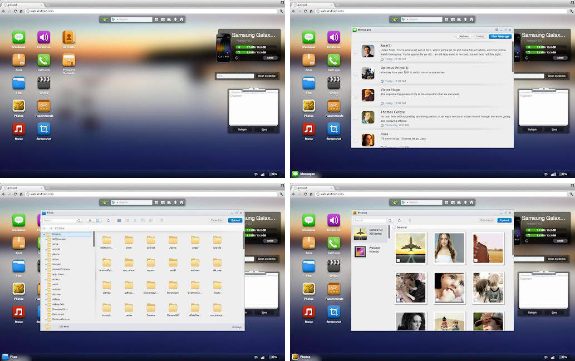
Task: Click the Hotkeys link in Files window
Action: coord(237,327)
